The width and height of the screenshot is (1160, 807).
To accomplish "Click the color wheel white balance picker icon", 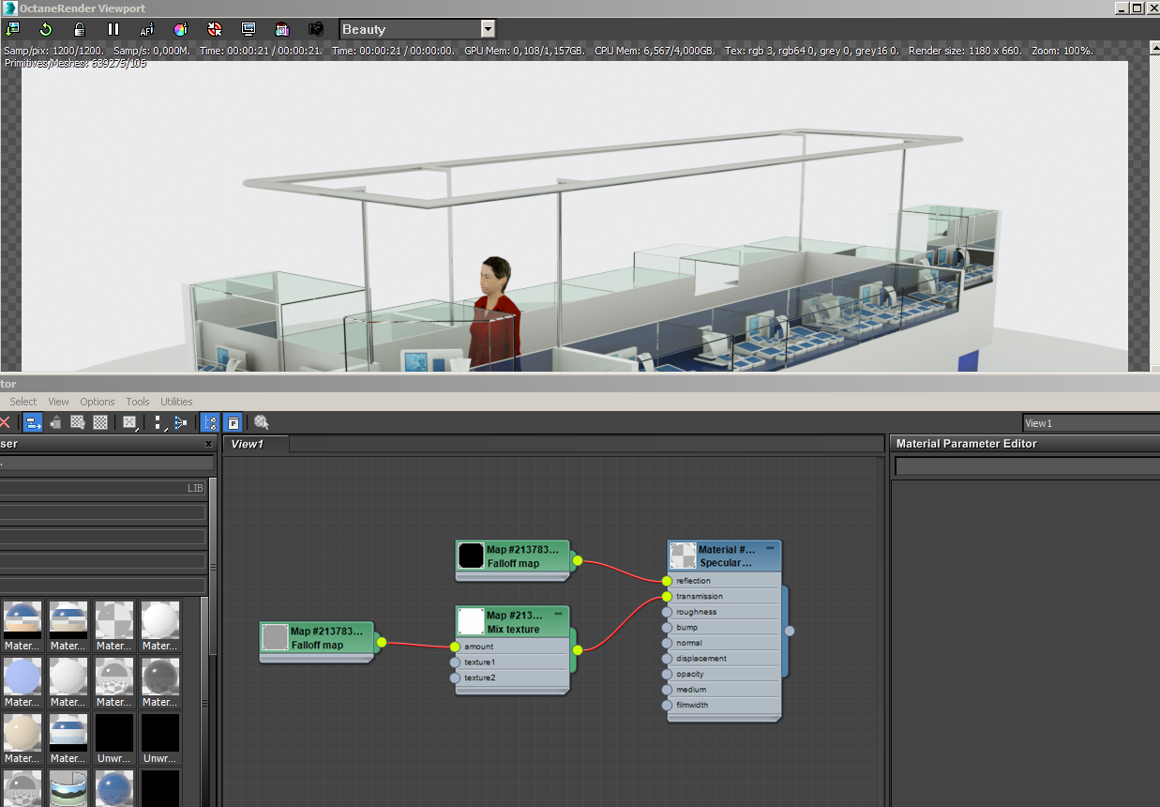I will pos(180,29).
